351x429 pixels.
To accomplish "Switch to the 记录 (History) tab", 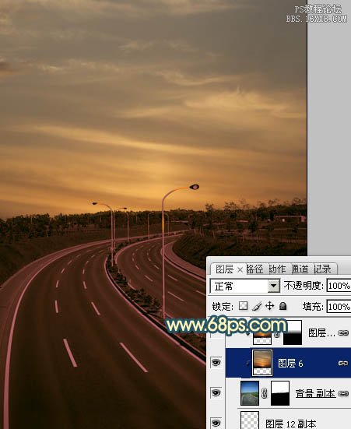I will click(322, 269).
